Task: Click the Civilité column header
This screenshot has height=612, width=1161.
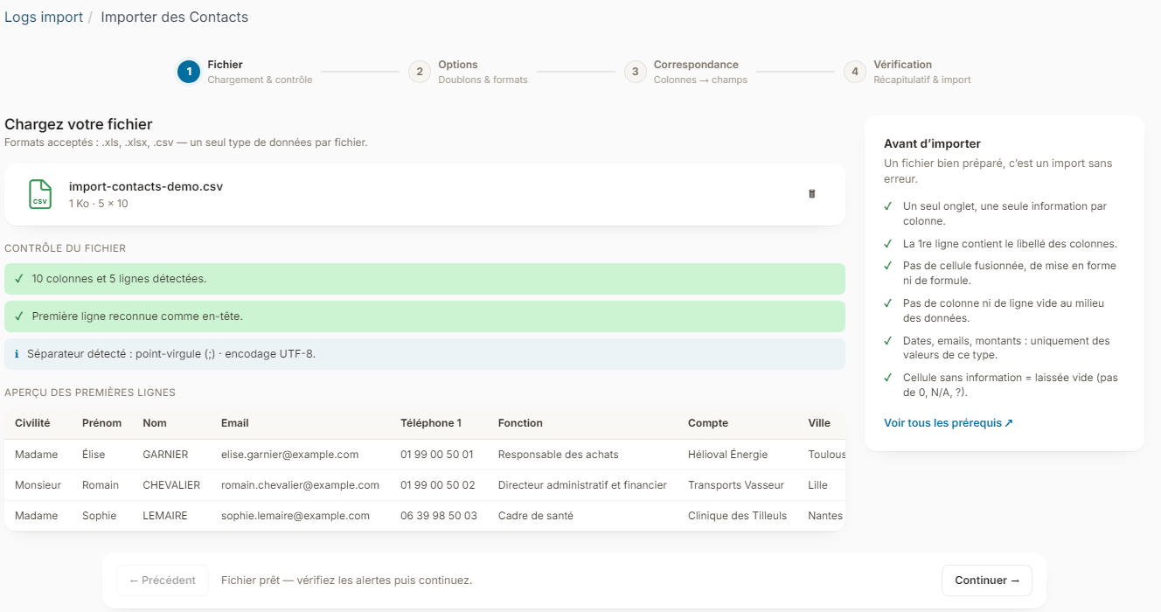Action: tap(32, 423)
